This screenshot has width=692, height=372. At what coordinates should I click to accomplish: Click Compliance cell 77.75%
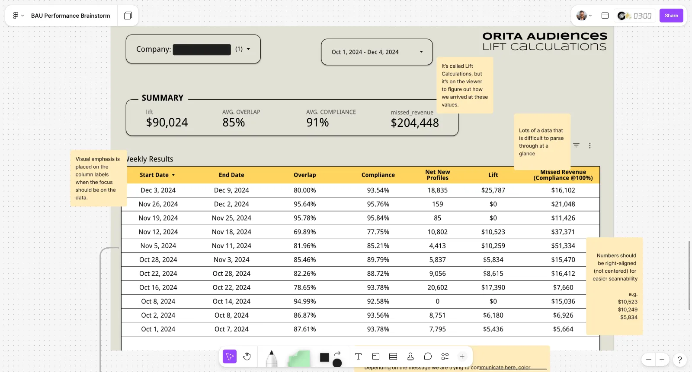coord(378,232)
